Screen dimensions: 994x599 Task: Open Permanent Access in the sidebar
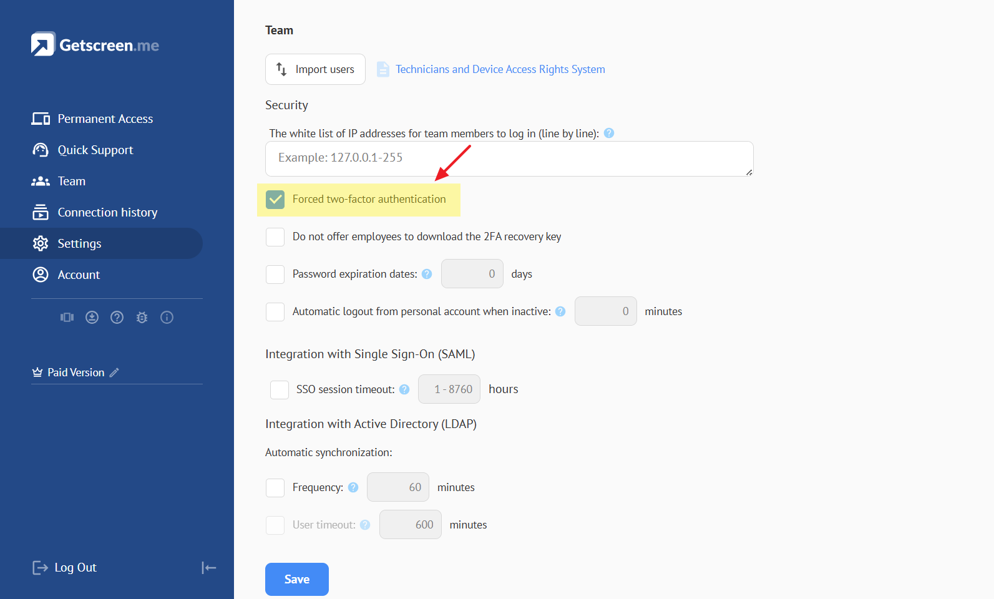point(105,119)
